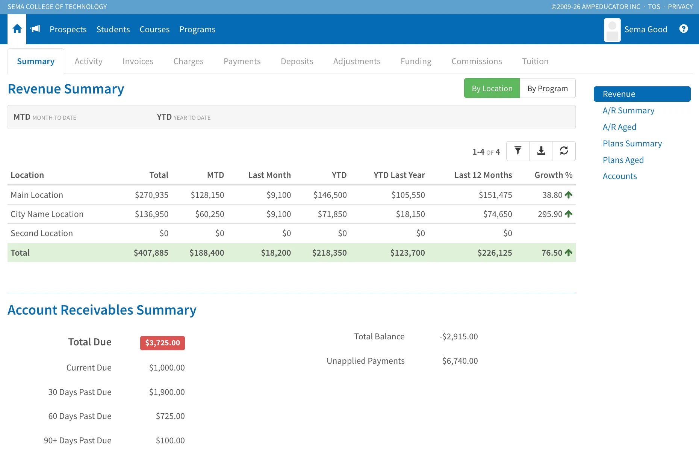
Task: Open Programs in the navigation bar
Action: pyautogui.click(x=197, y=29)
